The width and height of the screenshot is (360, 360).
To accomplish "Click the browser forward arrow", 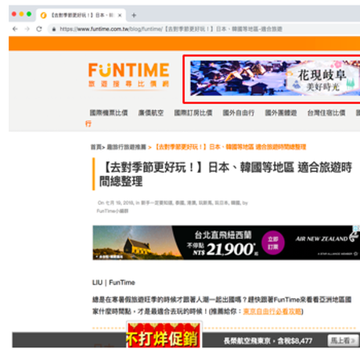I will [x=27, y=29].
